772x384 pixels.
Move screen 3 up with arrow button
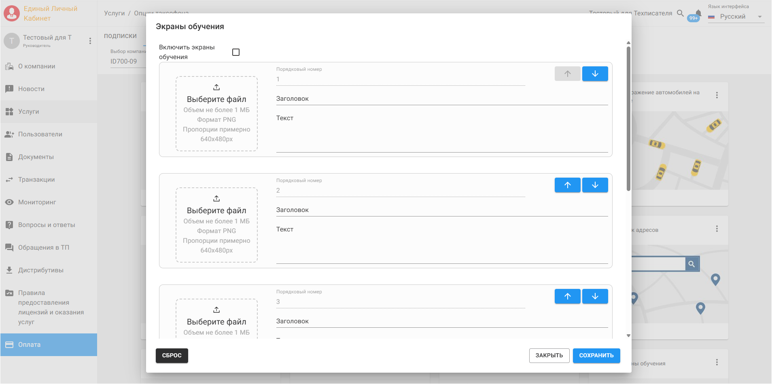[x=567, y=296]
